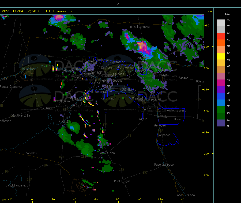This screenshot has width=241, height=203.
Task: Click the R_Padre label
Action: (153, 100)
